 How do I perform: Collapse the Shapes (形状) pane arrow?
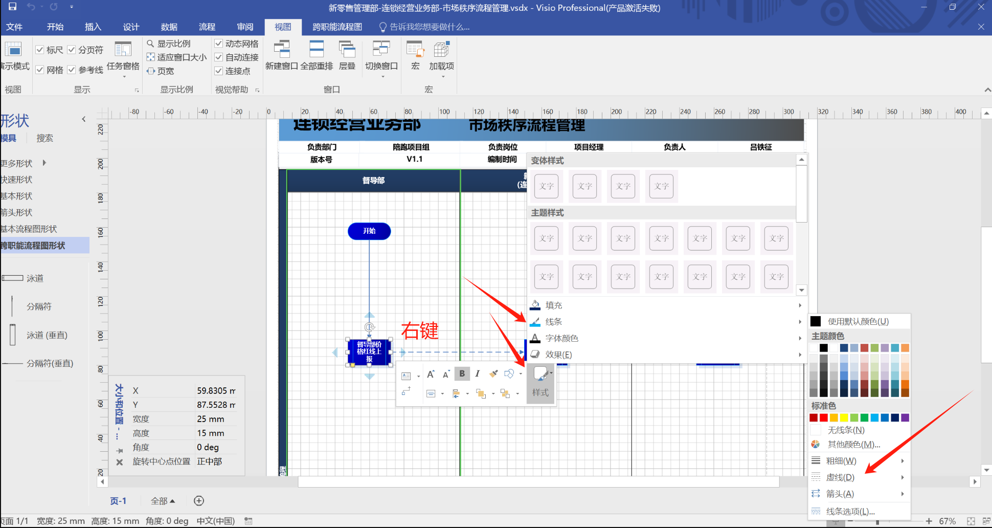tap(84, 119)
